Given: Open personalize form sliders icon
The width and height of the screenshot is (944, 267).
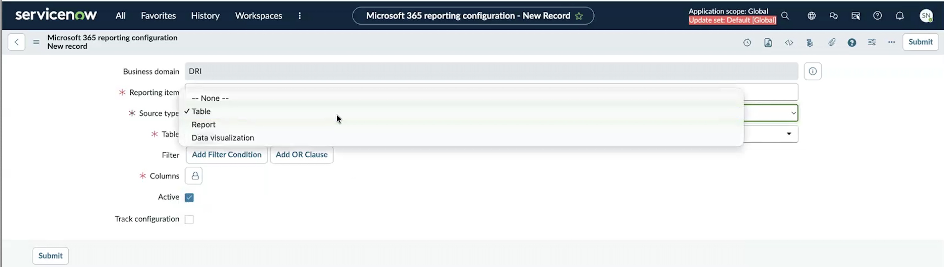Looking at the screenshot, I should click(x=872, y=43).
